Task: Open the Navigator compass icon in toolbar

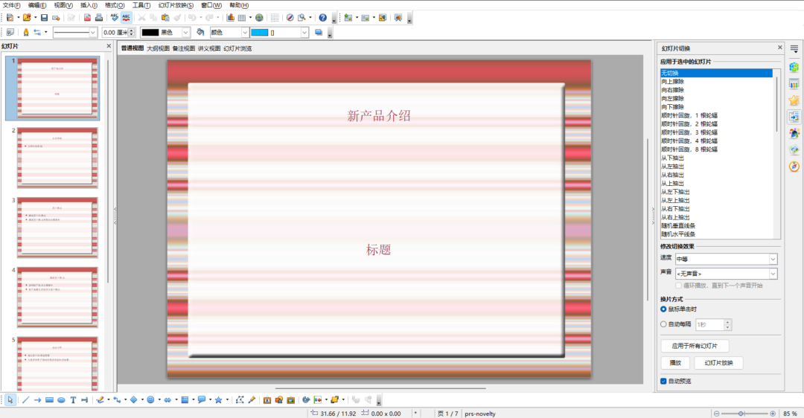Action: [x=290, y=17]
